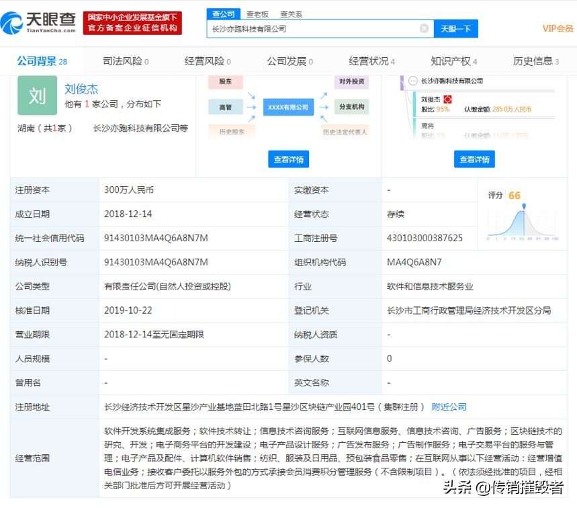Click the 2018-12-14 establishment date value
This screenshot has height=508, width=577.
(x=128, y=214)
